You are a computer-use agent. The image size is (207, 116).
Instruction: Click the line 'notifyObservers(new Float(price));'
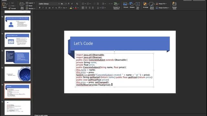[94, 85]
